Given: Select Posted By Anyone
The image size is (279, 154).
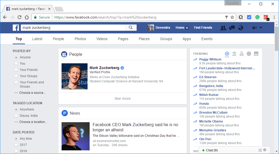Looking at the screenshot, I should (x=16, y=57).
